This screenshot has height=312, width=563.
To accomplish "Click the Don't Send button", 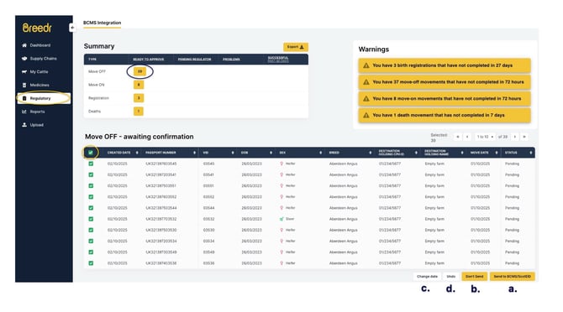I will click(x=474, y=277).
